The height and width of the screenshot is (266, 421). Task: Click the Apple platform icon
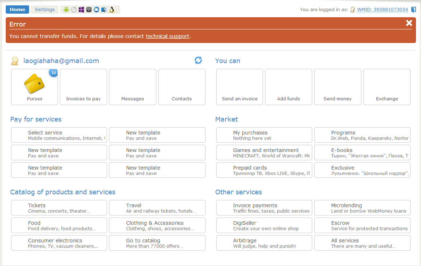[x=74, y=10]
